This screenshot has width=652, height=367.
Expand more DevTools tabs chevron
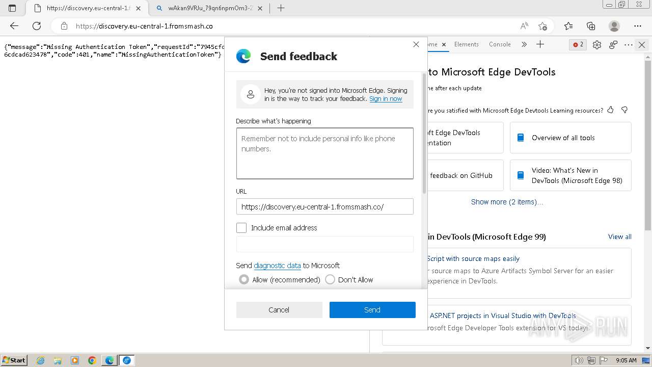pyautogui.click(x=524, y=44)
